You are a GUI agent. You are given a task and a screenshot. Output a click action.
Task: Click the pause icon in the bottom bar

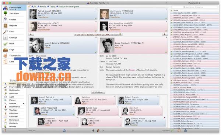point(133,131)
